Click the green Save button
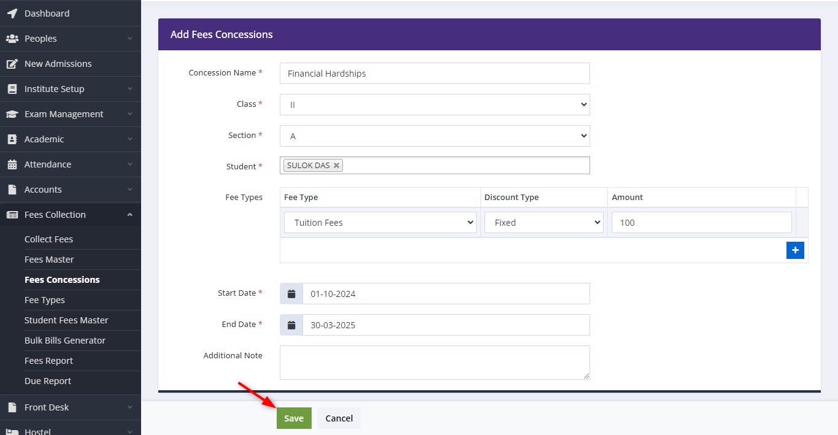838x435 pixels. click(294, 418)
